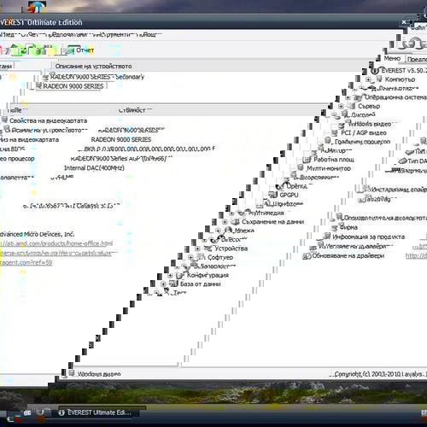
Task: Click the База от данни database icon
Action: pyautogui.click(x=173, y=284)
